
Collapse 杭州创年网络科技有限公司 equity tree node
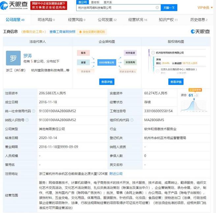coord(153,53)
